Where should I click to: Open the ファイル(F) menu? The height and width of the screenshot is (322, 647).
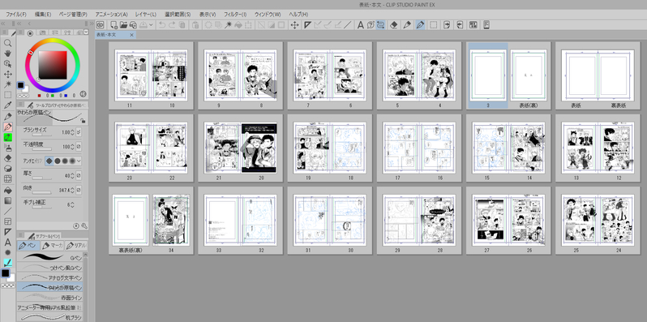tap(16, 15)
